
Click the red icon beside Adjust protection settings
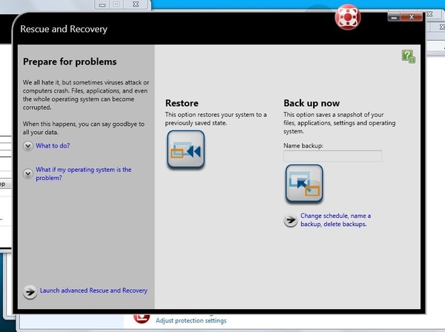tap(142, 319)
